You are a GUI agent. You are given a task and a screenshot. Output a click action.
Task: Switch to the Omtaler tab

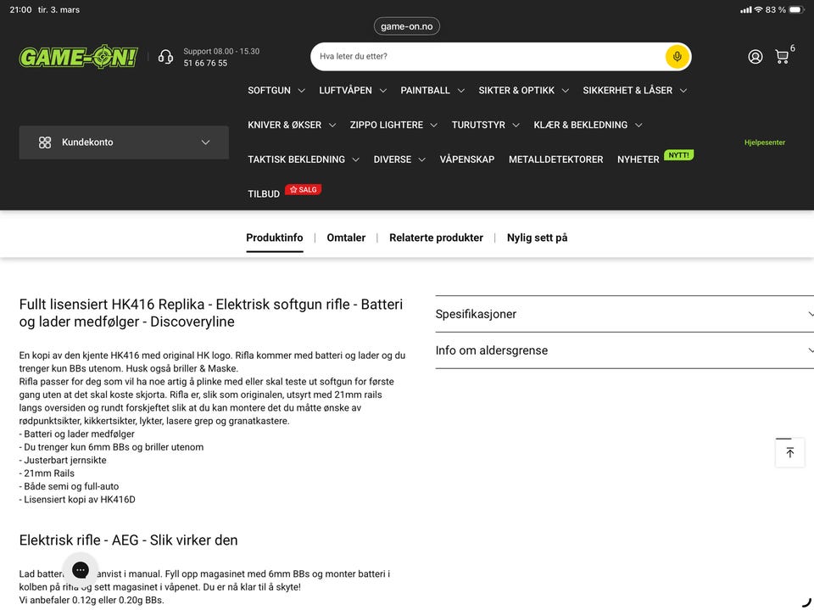click(x=346, y=238)
